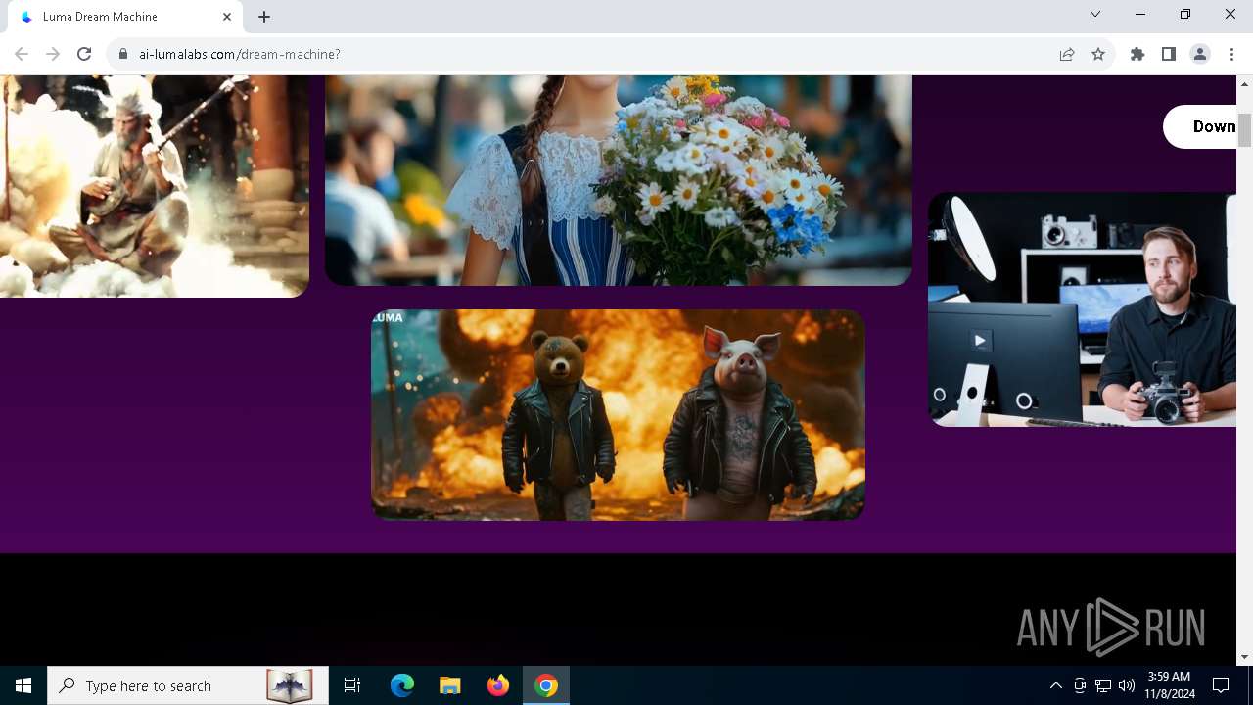View site information lock icon
1253x705 pixels.
[x=123, y=54]
